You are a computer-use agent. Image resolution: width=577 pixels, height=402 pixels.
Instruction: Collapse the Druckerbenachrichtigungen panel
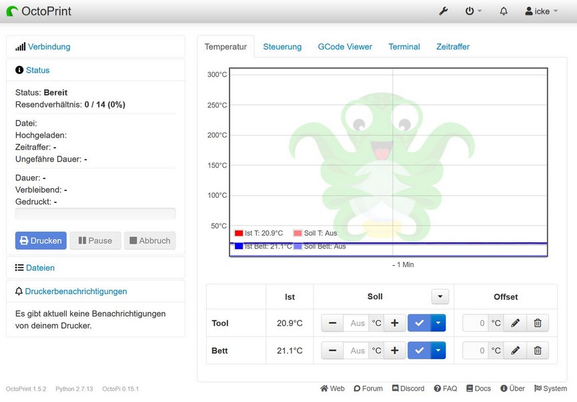coord(76,291)
